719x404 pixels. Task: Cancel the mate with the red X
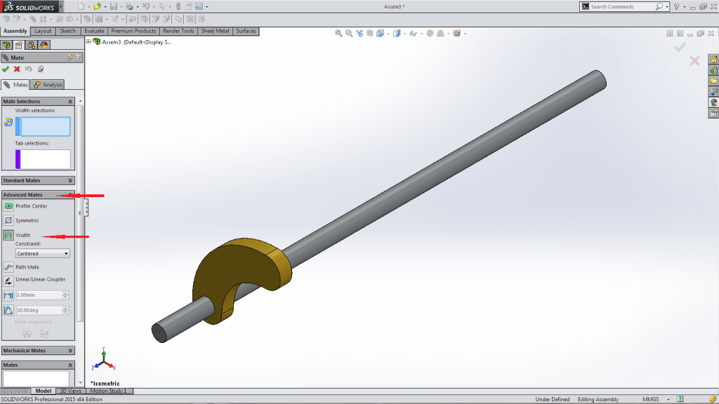pos(17,69)
